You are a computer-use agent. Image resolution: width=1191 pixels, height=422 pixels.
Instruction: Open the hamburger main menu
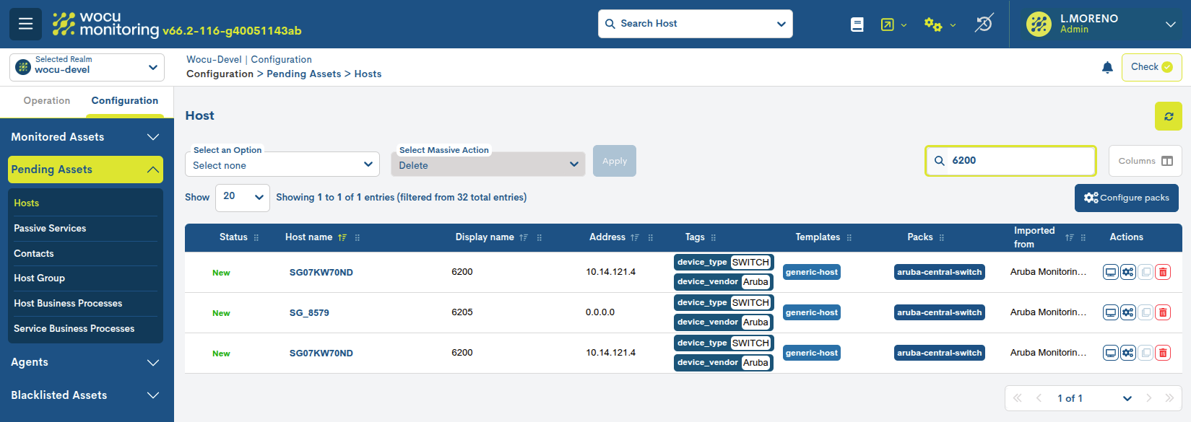tap(25, 24)
